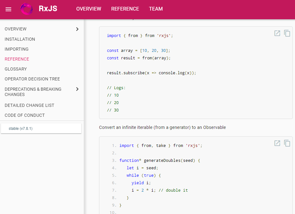295x214 pixels.
Task: Expand the Overview sidebar section
Action: pyautogui.click(x=77, y=29)
